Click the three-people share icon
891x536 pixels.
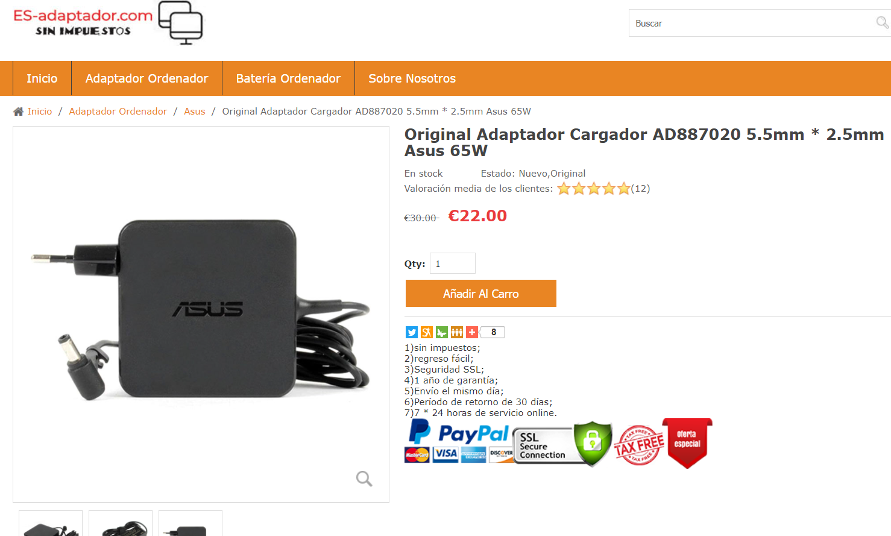coord(457,332)
